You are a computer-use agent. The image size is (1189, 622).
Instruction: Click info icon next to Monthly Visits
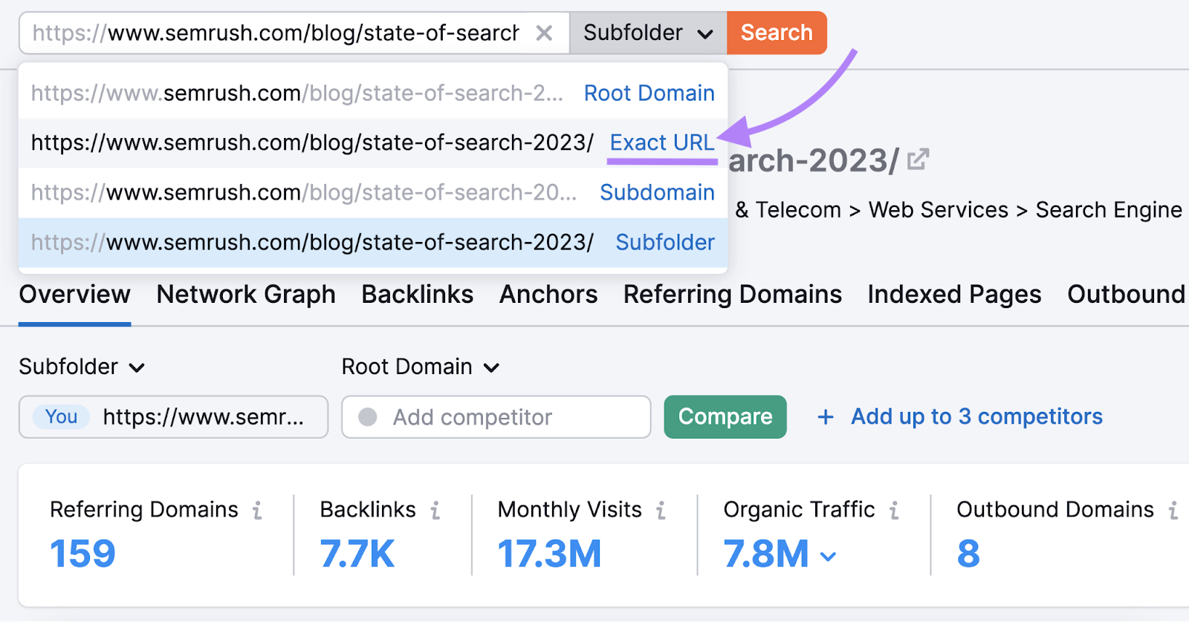coord(661,510)
